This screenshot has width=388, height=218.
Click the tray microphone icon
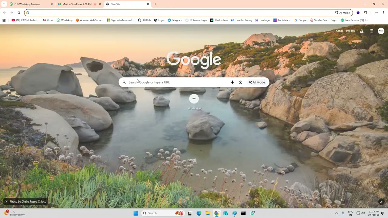tap(343, 213)
